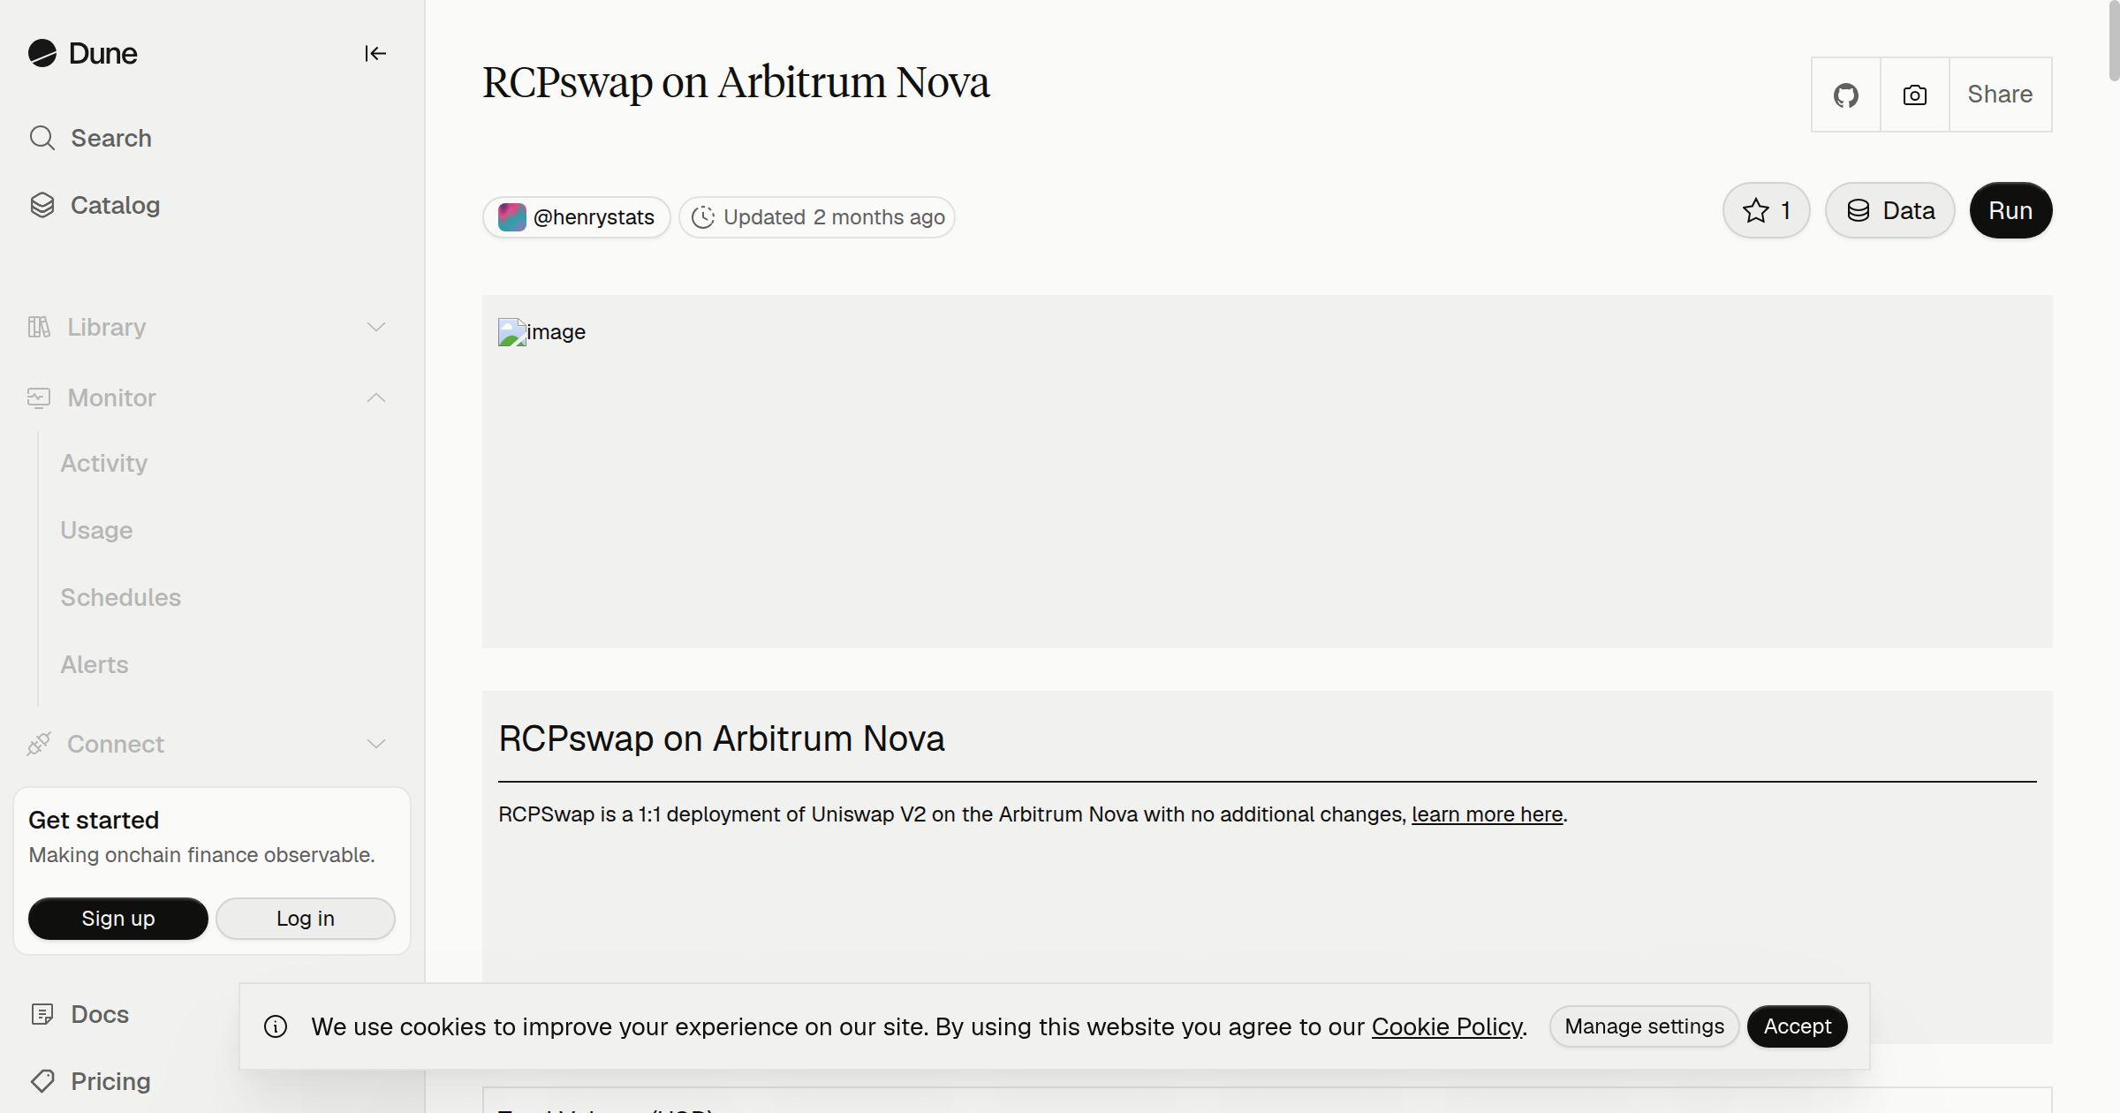
Task: Click the camera screenshot icon
Action: (1915, 95)
